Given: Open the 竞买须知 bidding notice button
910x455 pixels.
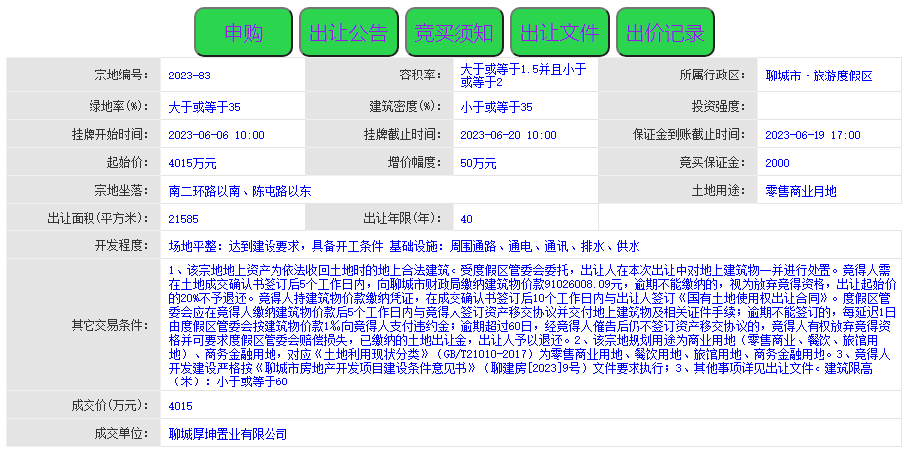Looking at the screenshot, I should click(x=454, y=33).
